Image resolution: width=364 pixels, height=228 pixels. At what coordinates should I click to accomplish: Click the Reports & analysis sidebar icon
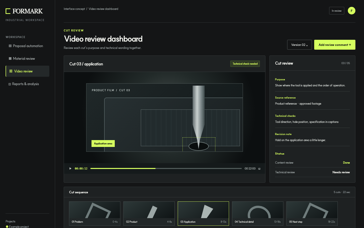pyautogui.click(x=10, y=84)
